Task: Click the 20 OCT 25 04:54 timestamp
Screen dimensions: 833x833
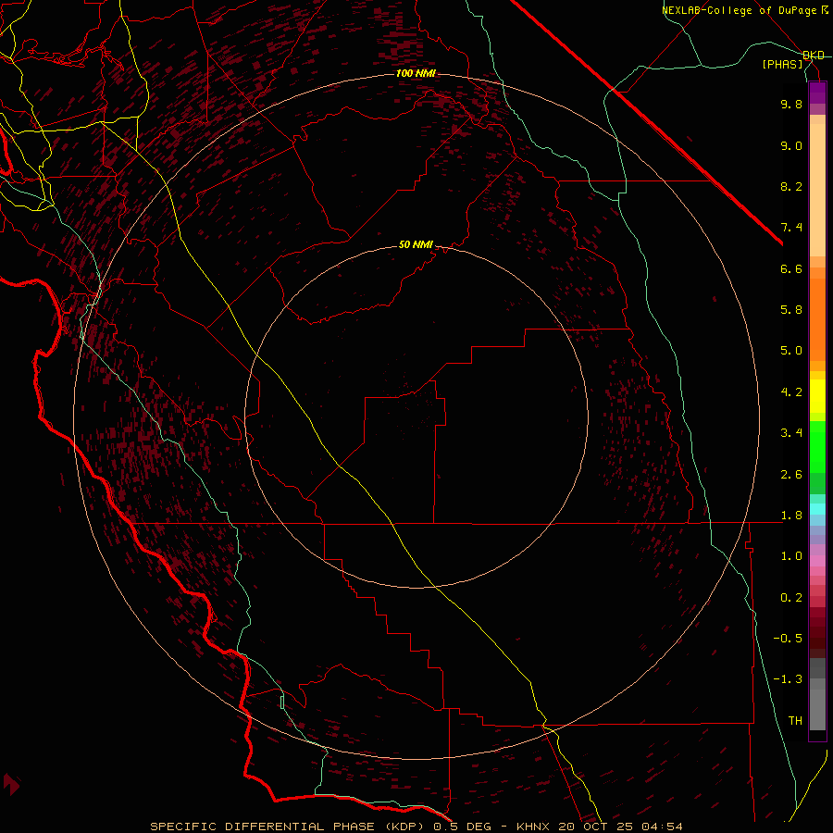Action: coord(620,827)
